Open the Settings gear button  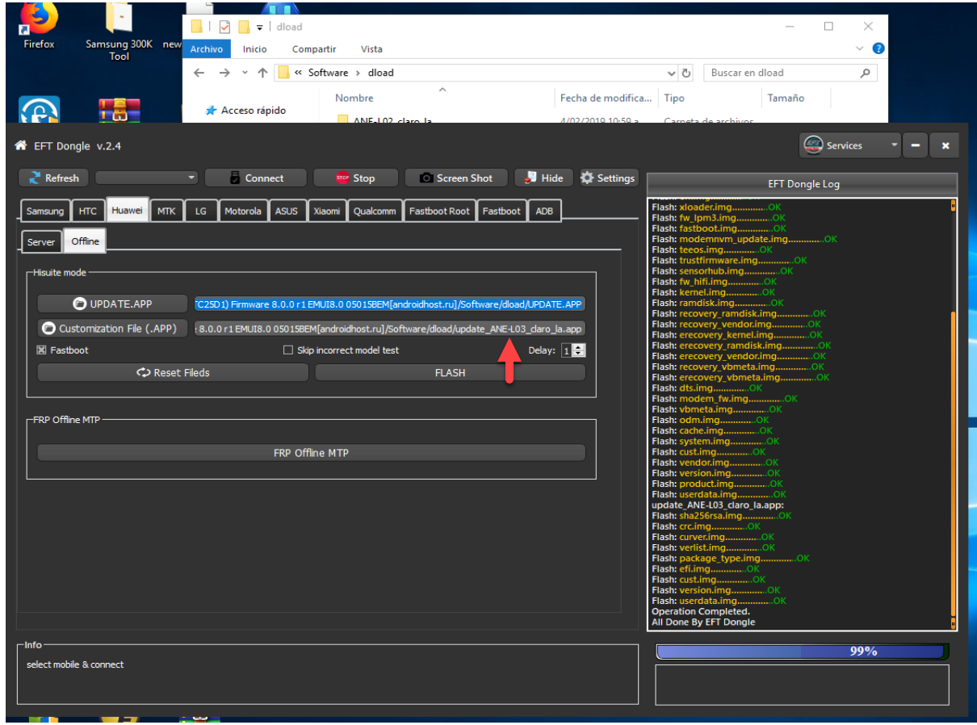pos(609,178)
